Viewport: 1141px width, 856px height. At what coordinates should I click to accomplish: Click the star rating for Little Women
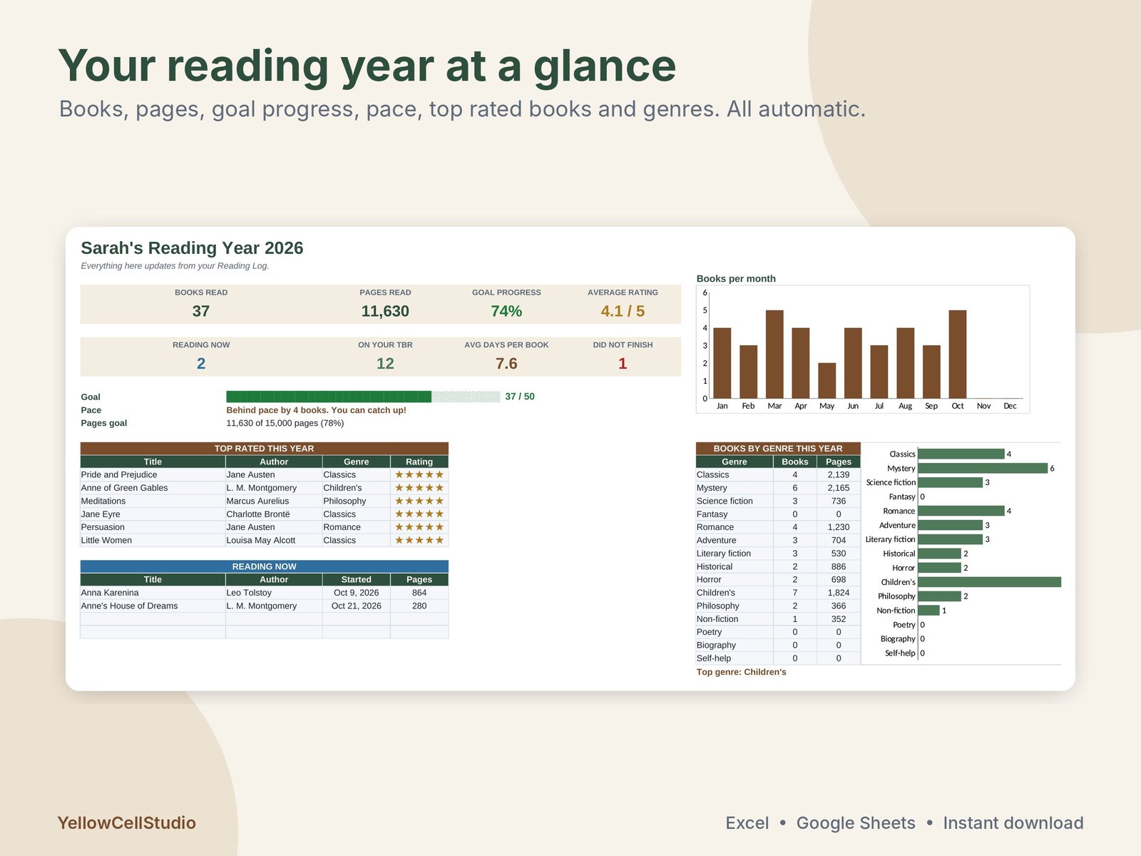(419, 541)
